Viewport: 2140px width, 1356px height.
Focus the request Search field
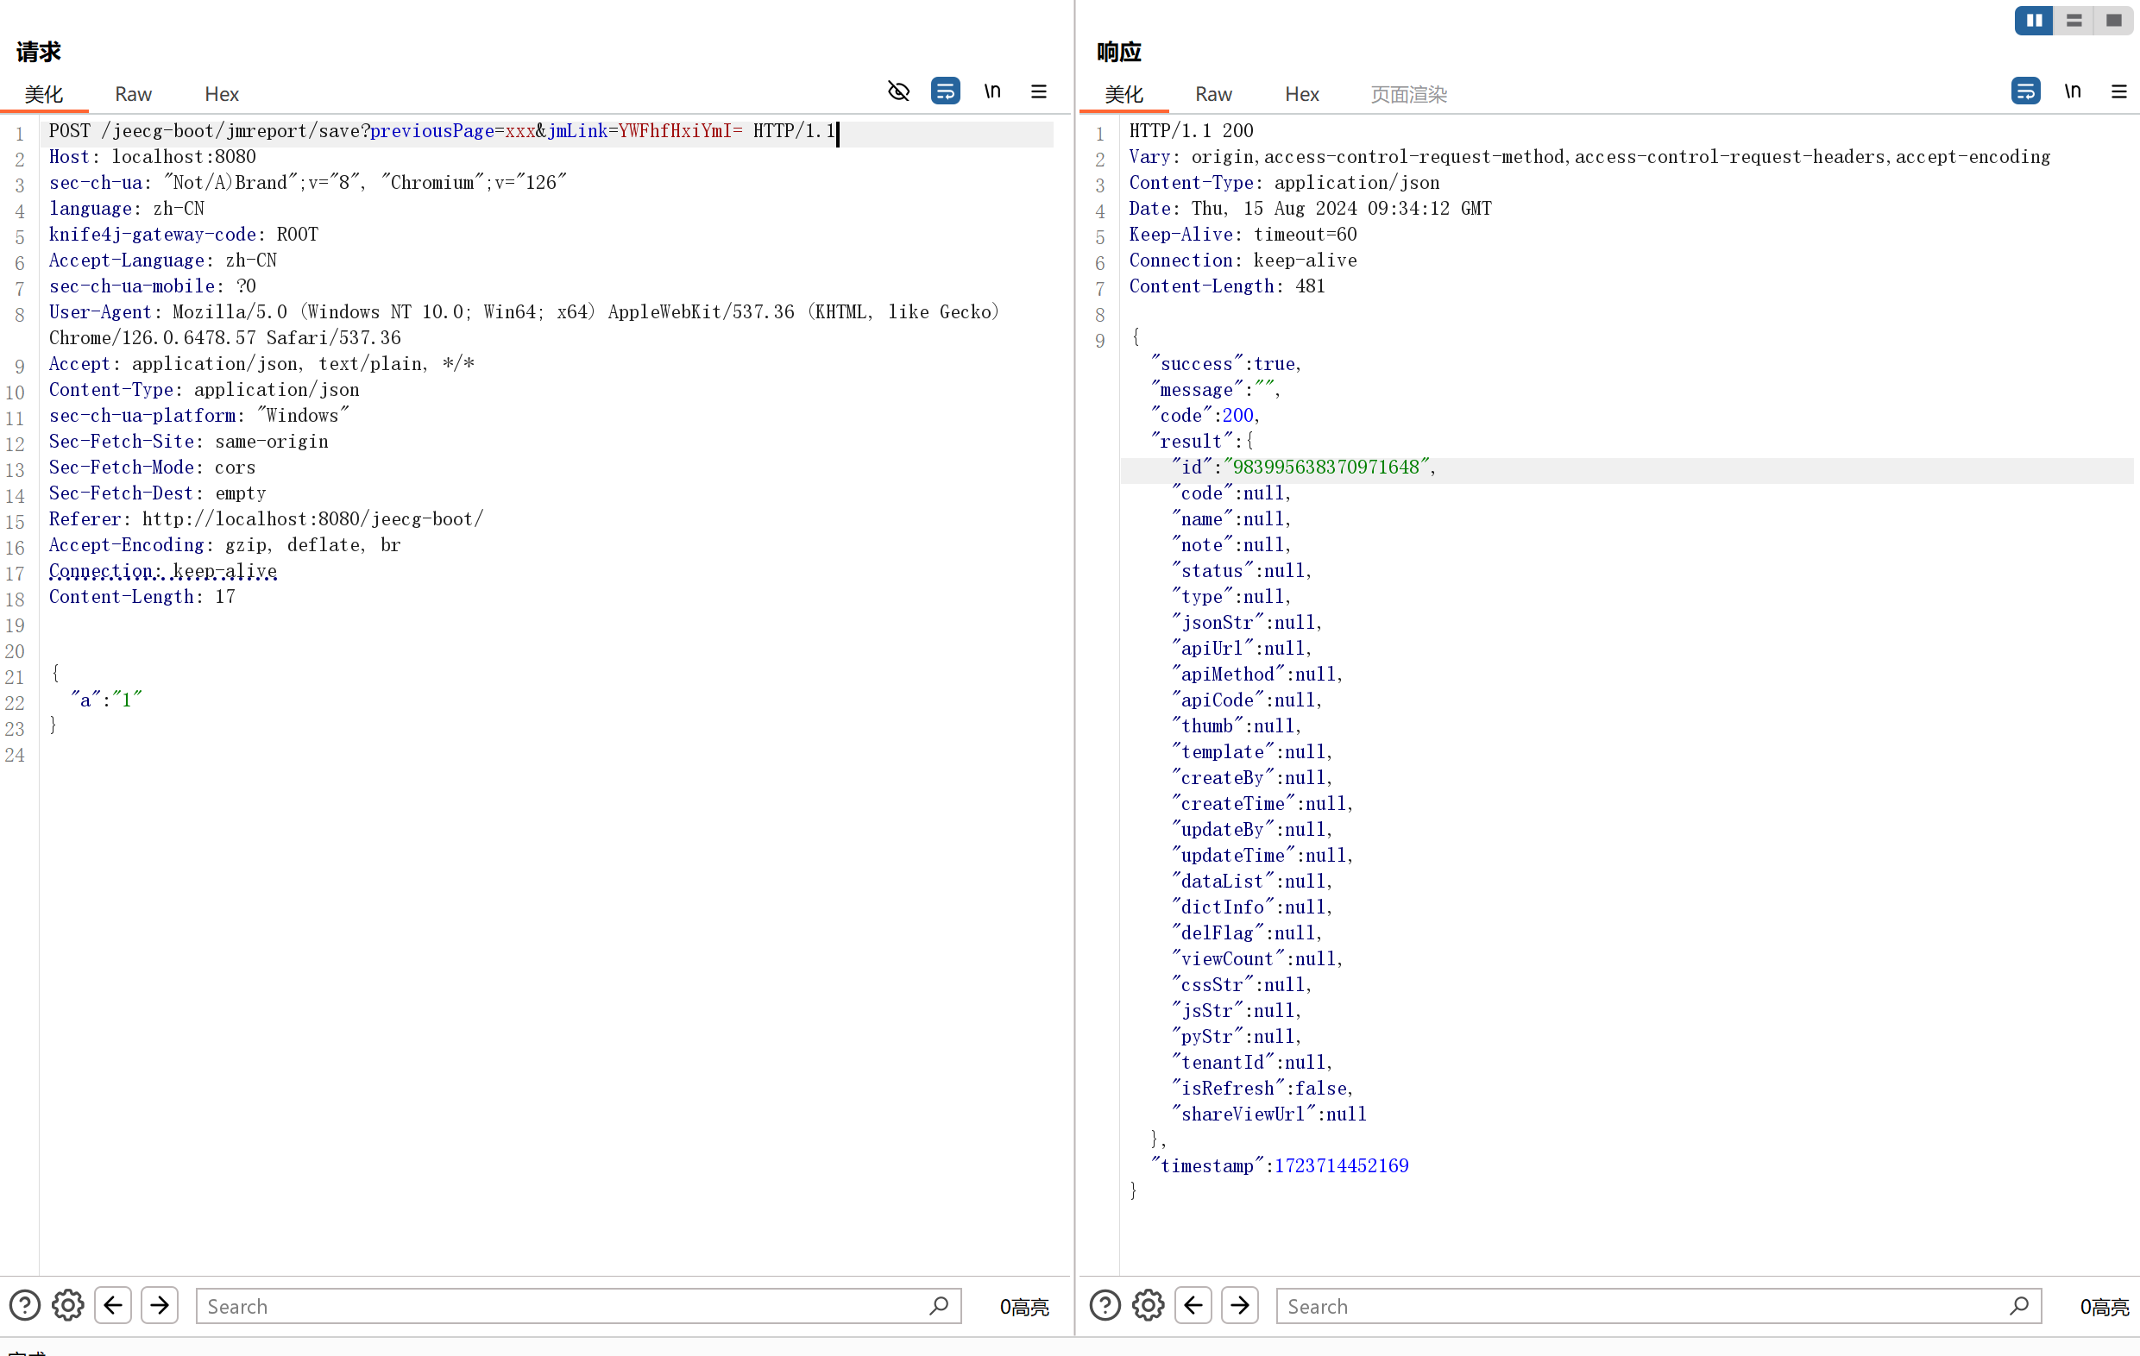[x=578, y=1305]
